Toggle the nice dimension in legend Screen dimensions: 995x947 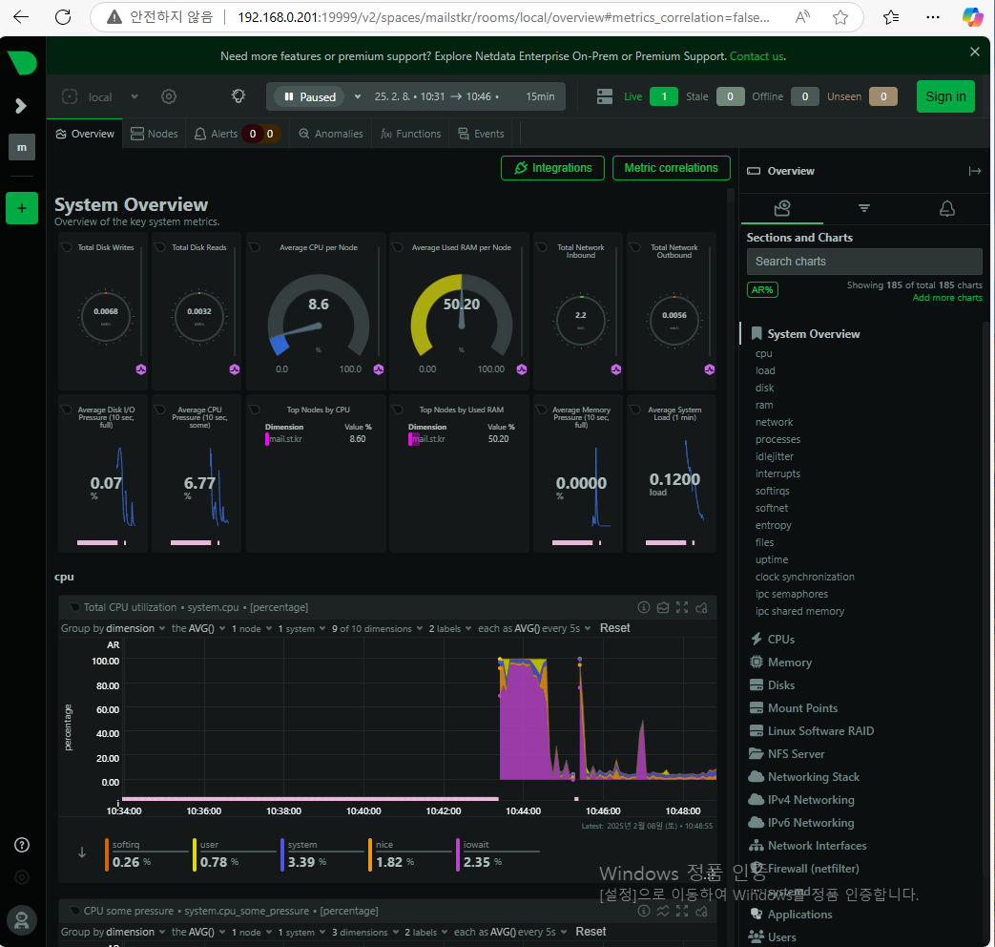coord(409,854)
